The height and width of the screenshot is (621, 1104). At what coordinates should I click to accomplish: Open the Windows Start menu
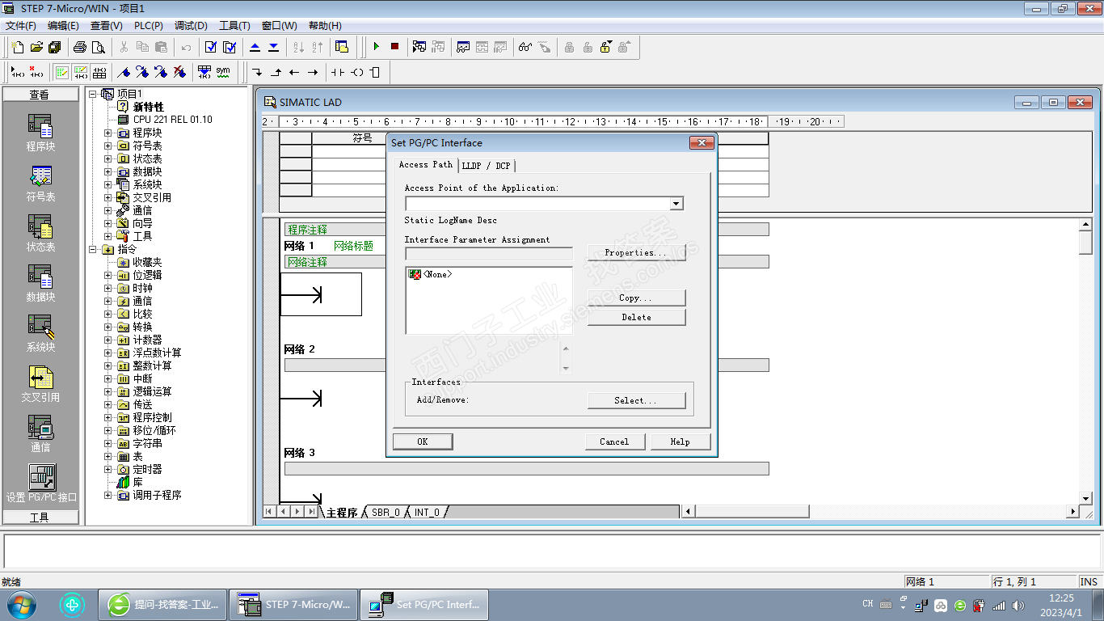pyautogui.click(x=21, y=604)
